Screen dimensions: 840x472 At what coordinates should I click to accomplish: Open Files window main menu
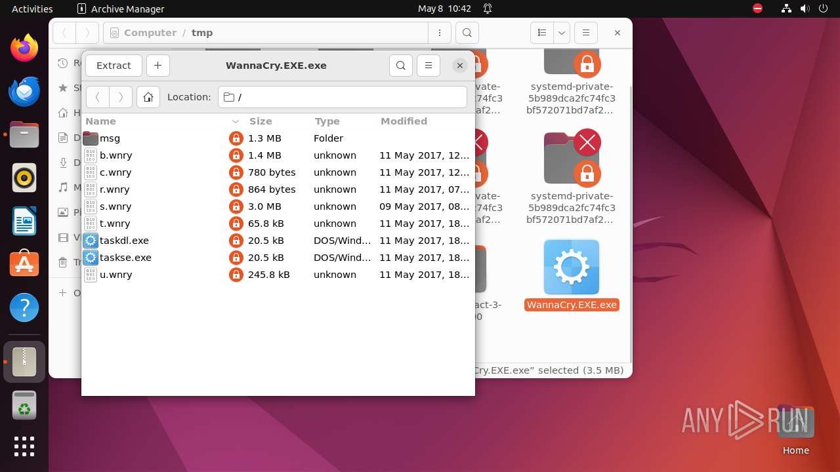pyautogui.click(x=586, y=33)
